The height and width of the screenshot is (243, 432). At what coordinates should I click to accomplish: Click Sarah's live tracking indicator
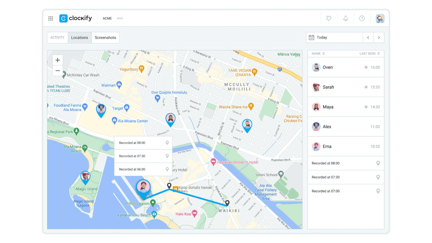(366, 87)
